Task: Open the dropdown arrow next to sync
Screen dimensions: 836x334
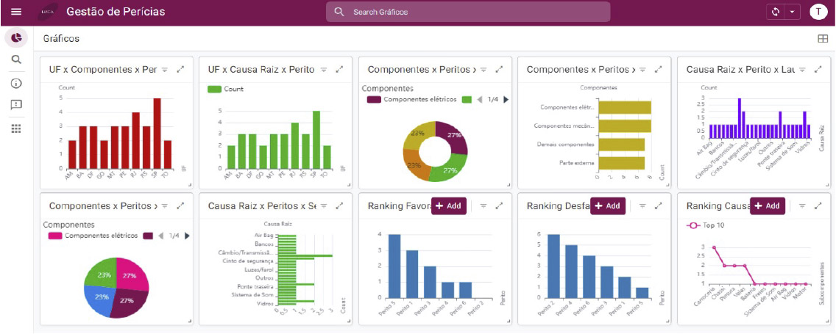Action: [x=793, y=12]
